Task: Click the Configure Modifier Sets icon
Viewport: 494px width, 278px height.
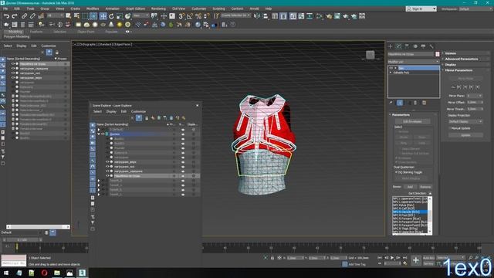Action: (x=424, y=103)
